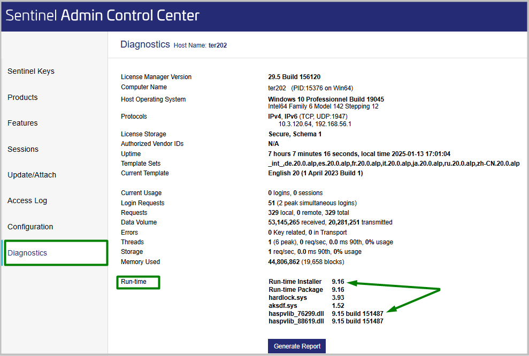The height and width of the screenshot is (356, 529).
Task: Select the 0 Key related errors value
Action: [308, 233]
